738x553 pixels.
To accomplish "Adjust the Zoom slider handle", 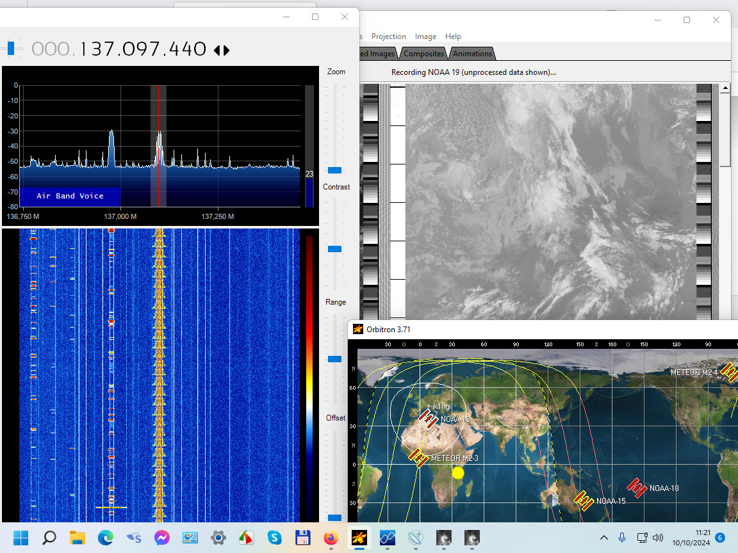I will [334, 170].
